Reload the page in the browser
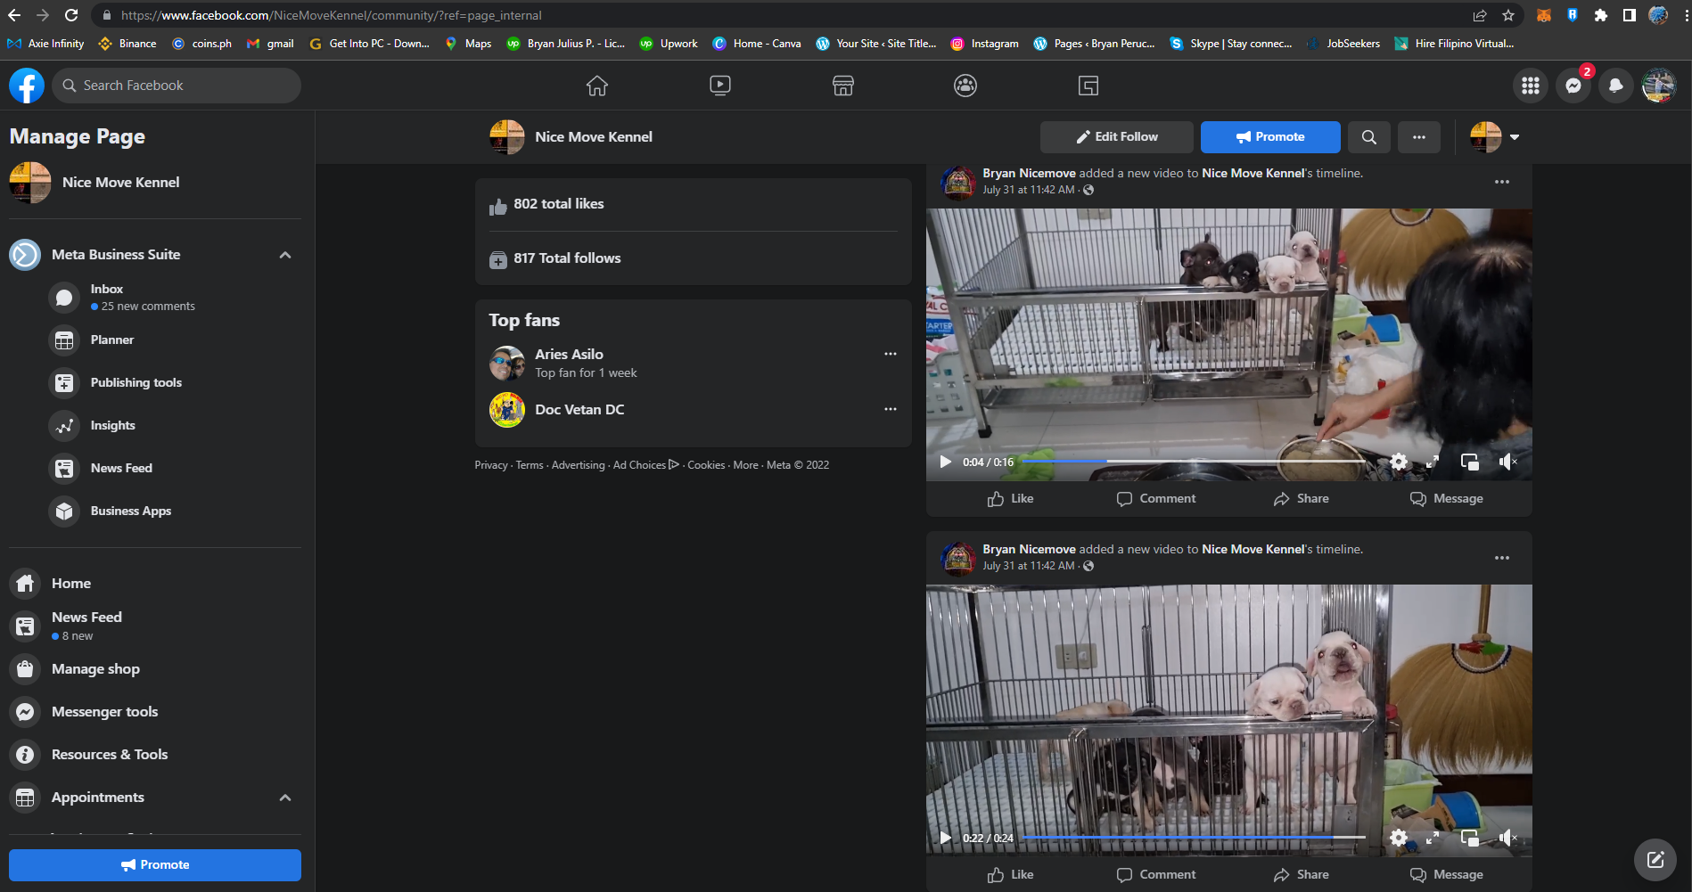This screenshot has width=1692, height=892. pyautogui.click(x=71, y=15)
